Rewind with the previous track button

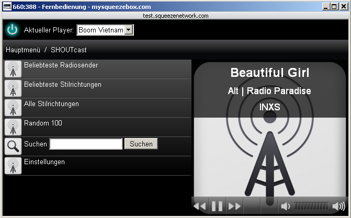point(200,206)
